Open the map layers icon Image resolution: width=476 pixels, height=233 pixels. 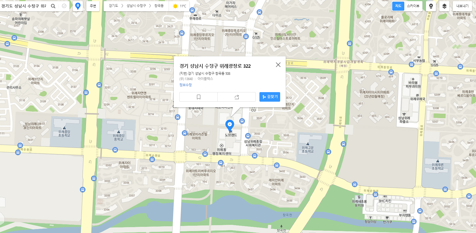pos(444,6)
